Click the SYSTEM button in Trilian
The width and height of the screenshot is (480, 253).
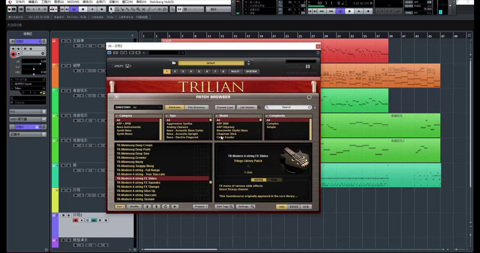click(251, 71)
